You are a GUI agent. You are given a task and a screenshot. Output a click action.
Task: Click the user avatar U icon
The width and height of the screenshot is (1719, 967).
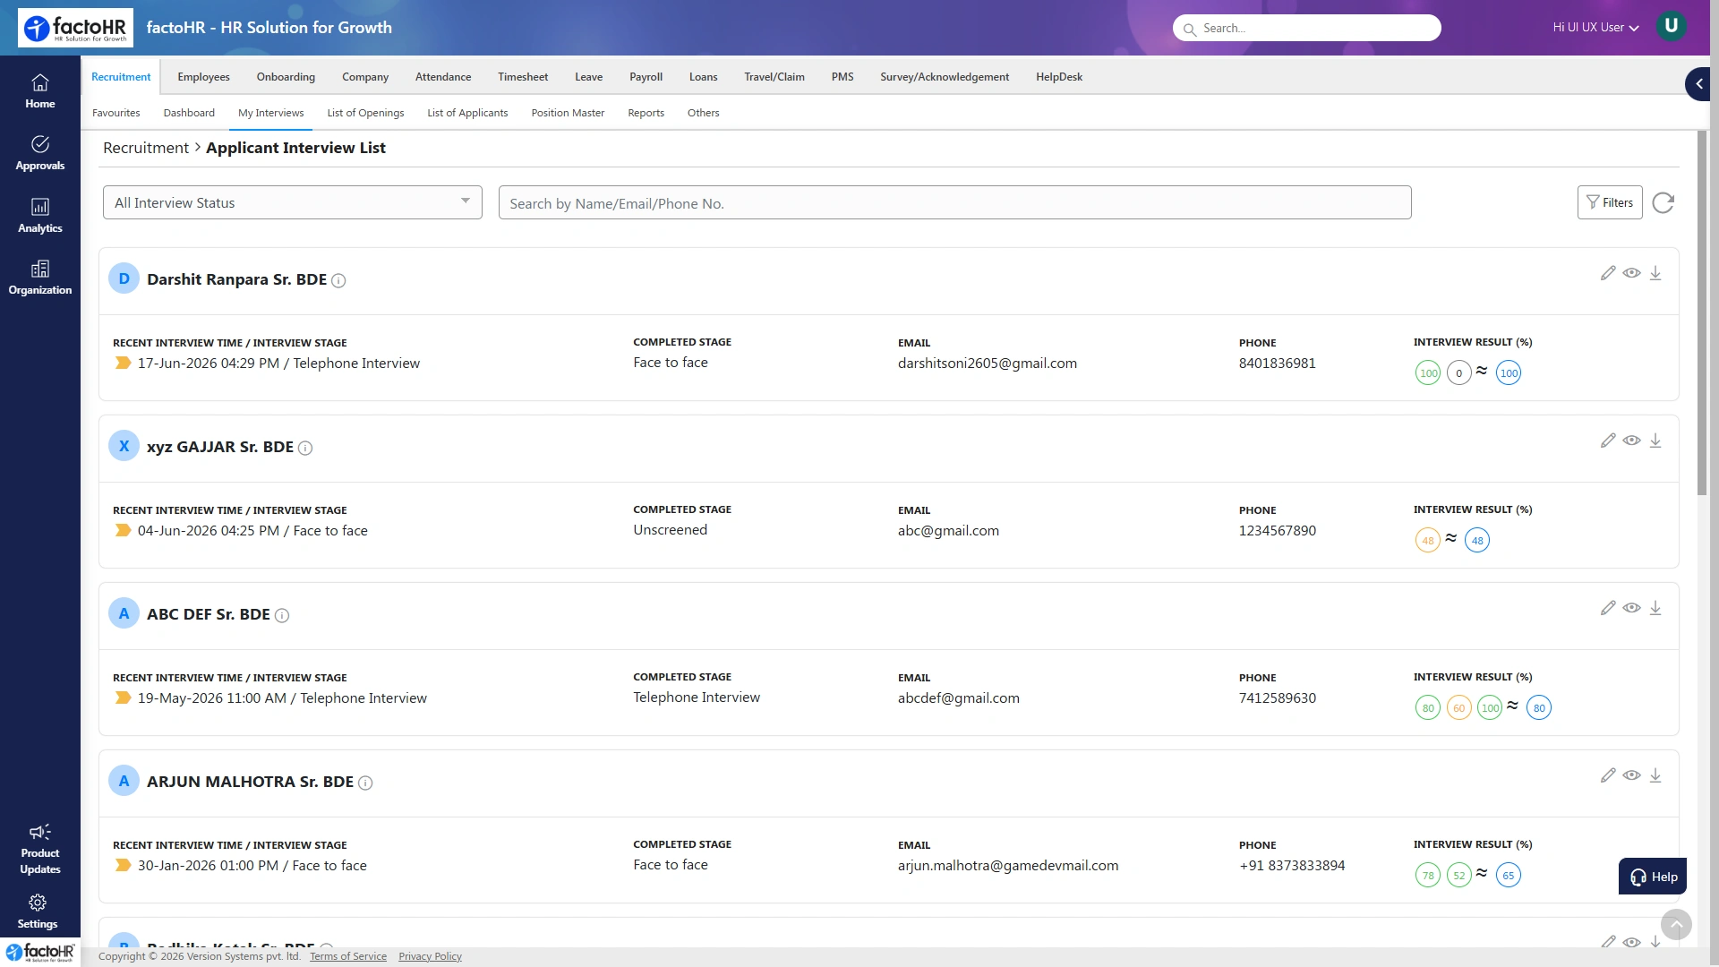1671,26
